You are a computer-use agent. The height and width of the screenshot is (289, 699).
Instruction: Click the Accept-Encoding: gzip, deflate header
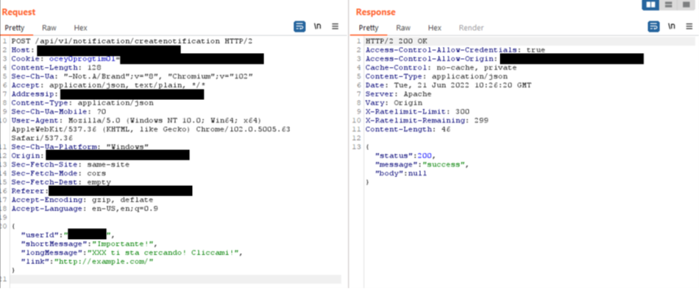coord(82,200)
